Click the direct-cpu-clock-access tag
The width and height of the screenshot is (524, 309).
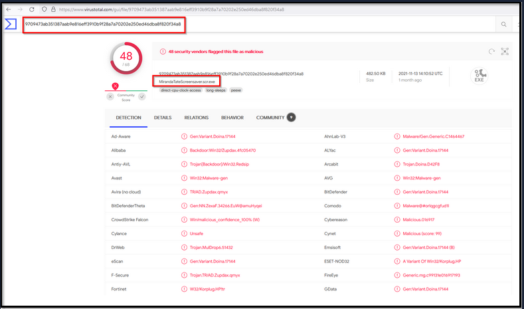pos(181,90)
